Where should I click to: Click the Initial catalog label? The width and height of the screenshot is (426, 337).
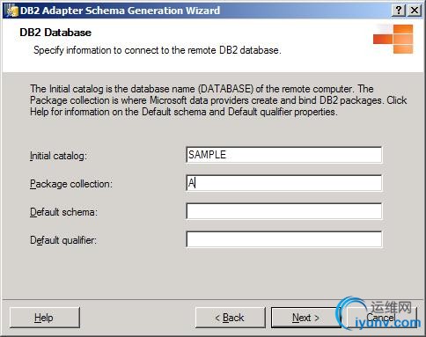pos(58,156)
